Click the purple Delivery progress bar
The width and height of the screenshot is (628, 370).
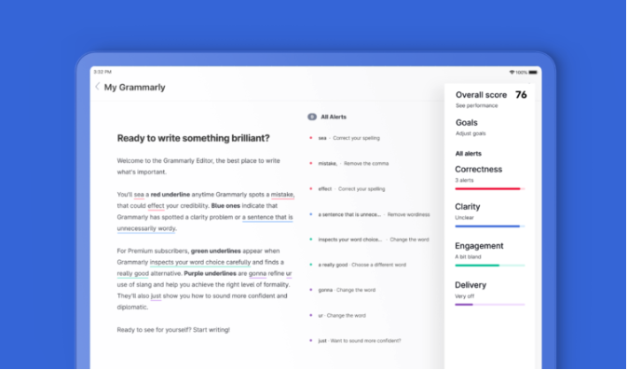click(x=490, y=305)
